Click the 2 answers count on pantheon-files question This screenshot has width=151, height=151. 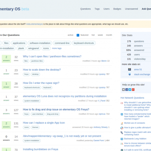click(x=6, y=59)
